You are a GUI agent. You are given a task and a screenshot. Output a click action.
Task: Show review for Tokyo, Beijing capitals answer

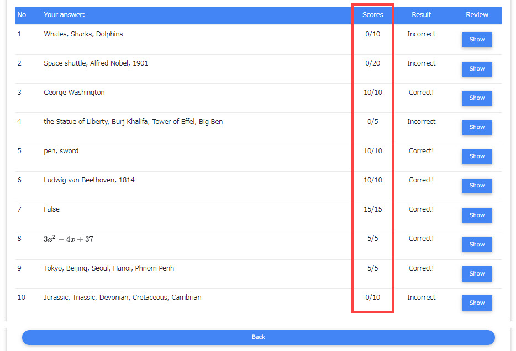[x=476, y=274]
